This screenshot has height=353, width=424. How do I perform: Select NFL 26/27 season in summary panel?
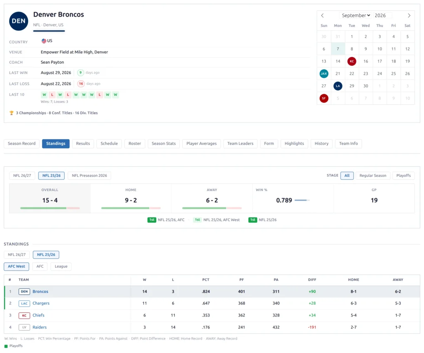coord(22,176)
